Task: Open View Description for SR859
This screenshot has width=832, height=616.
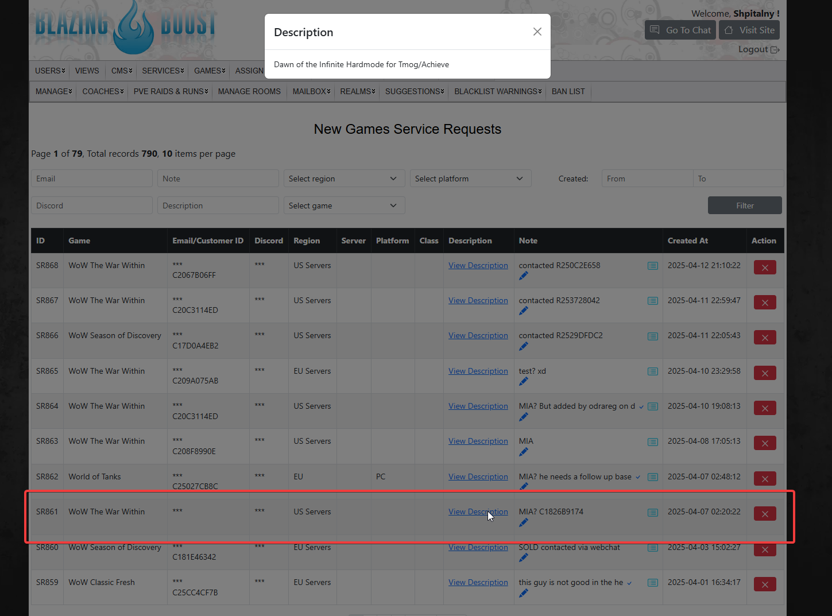Action: point(478,582)
